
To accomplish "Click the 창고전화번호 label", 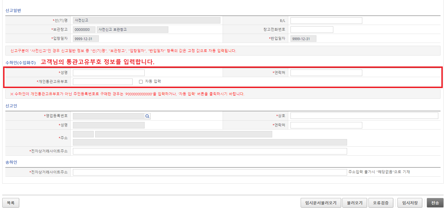I will [274, 29].
